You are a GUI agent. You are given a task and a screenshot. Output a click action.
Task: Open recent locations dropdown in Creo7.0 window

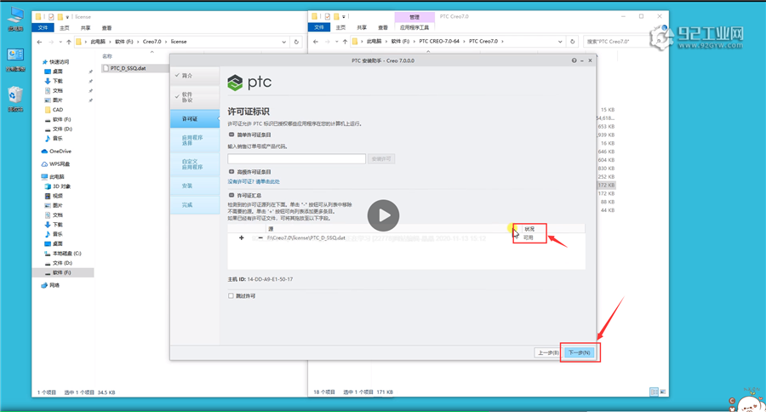[x=336, y=42]
